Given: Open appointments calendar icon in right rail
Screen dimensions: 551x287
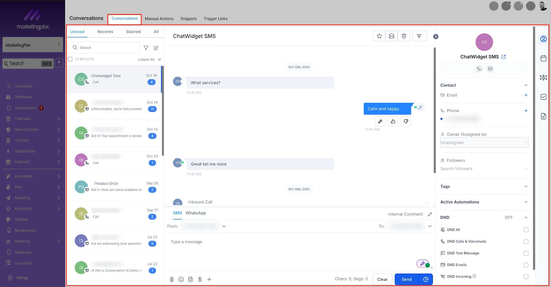Looking at the screenshot, I should click(543, 58).
